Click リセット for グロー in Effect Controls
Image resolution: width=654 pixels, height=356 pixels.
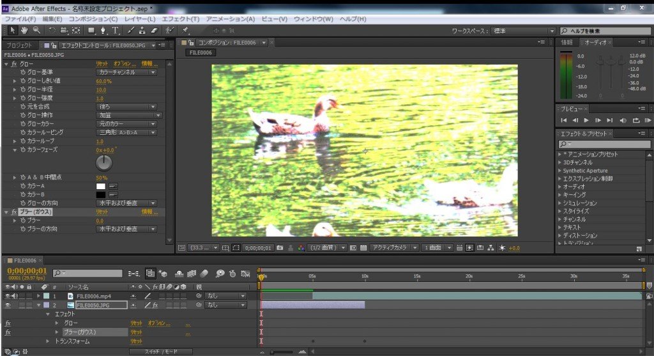(102, 64)
